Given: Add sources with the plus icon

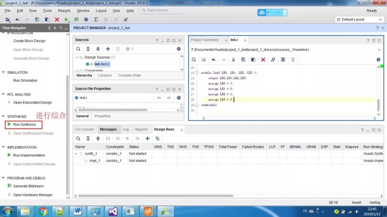Looking at the screenshot, I should (x=108, y=49).
